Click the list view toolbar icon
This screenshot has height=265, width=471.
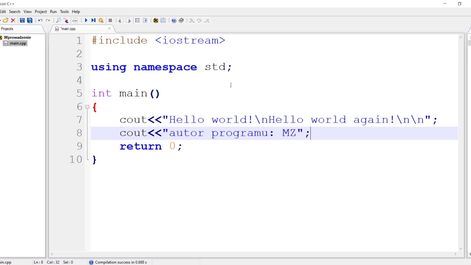point(137,21)
